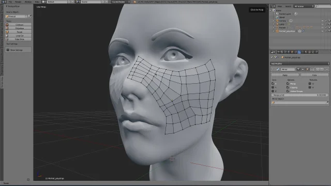The height and width of the screenshot is (186, 331).
Task: Open the File menu
Action: [10, 2]
